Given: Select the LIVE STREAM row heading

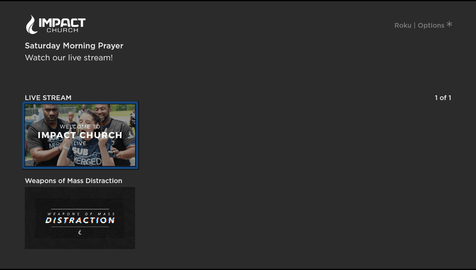Looking at the screenshot, I should click(x=48, y=98).
